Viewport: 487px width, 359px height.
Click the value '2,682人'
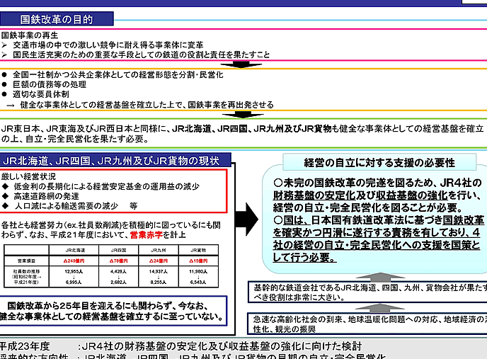(119, 283)
